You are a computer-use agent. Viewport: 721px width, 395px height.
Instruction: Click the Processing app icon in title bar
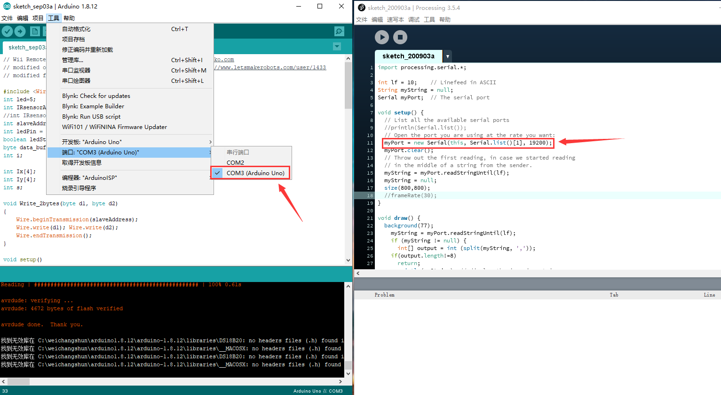point(361,8)
